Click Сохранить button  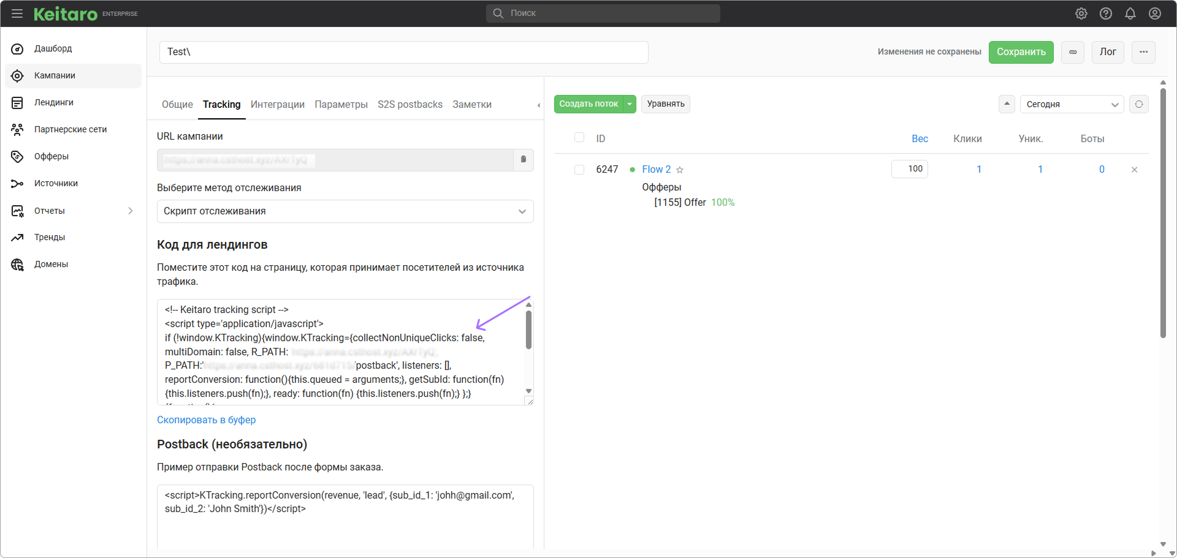click(1021, 52)
